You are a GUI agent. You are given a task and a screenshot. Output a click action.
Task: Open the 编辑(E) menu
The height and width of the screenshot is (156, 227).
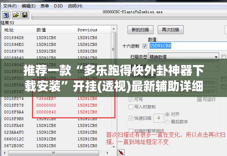pos(28,6)
